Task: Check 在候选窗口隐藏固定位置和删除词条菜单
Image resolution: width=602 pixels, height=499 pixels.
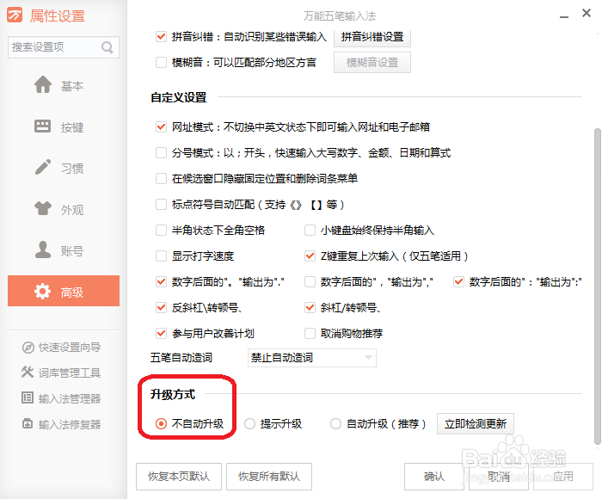Action: [x=162, y=179]
